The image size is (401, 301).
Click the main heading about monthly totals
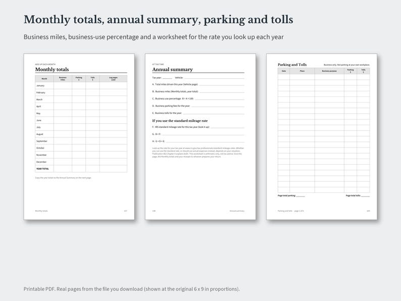pos(158,20)
